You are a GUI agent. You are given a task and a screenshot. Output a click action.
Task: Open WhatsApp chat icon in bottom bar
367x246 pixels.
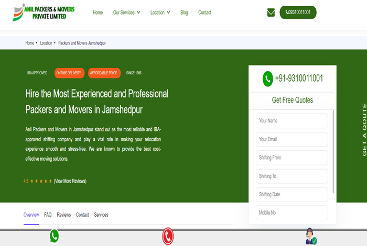[x=55, y=236]
